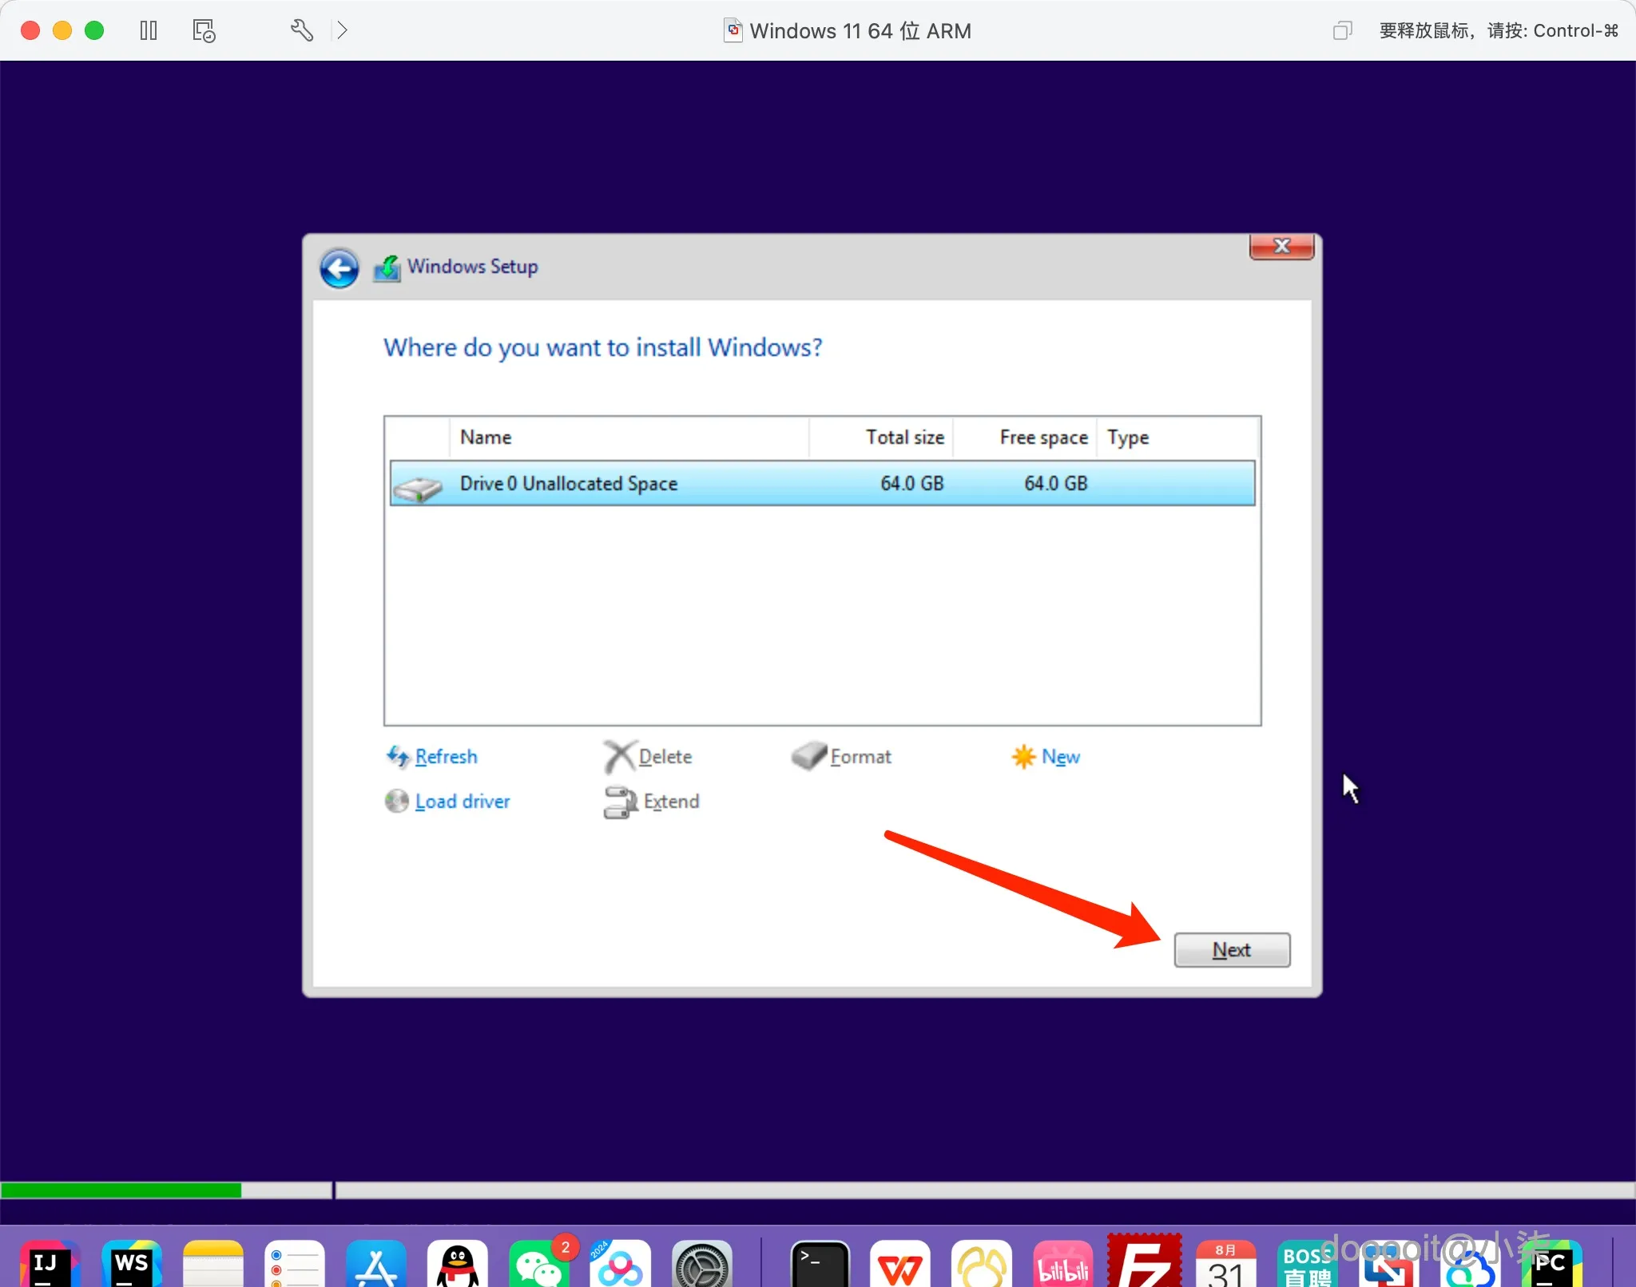Click the blue back arrow in Windows Setup
This screenshot has width=1636, height=1287.
coord(339,268)
